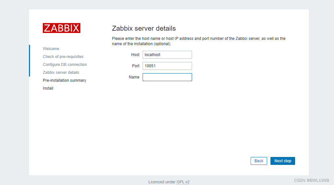Select Zabbix server details step

(61, 72)
